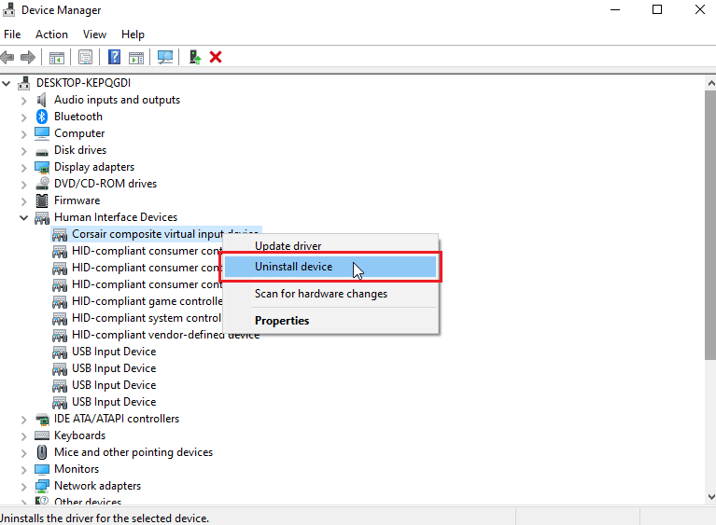Image resolution: width=716 pixels, height=525 pixels.
Task: Expand the Bluetooth category
Action: 23,117
